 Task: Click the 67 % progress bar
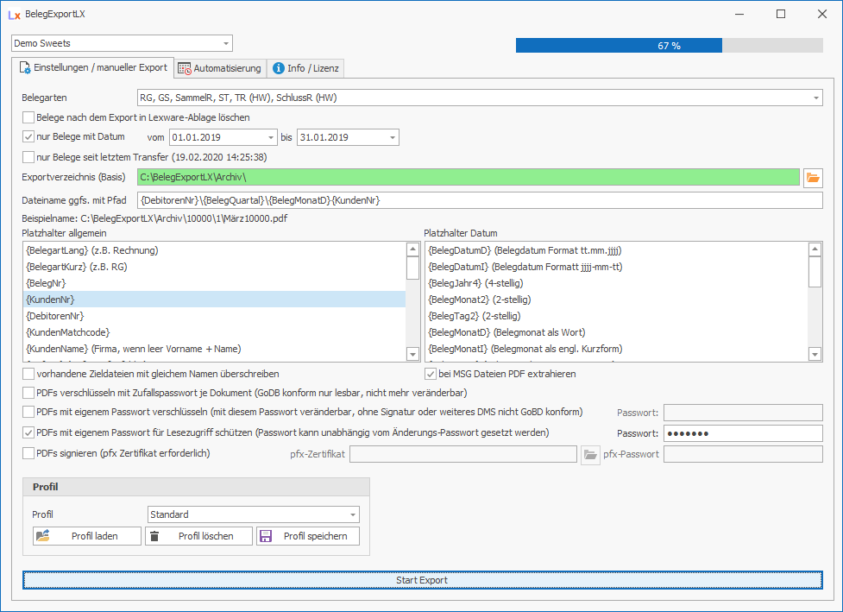tap(669, 46)
